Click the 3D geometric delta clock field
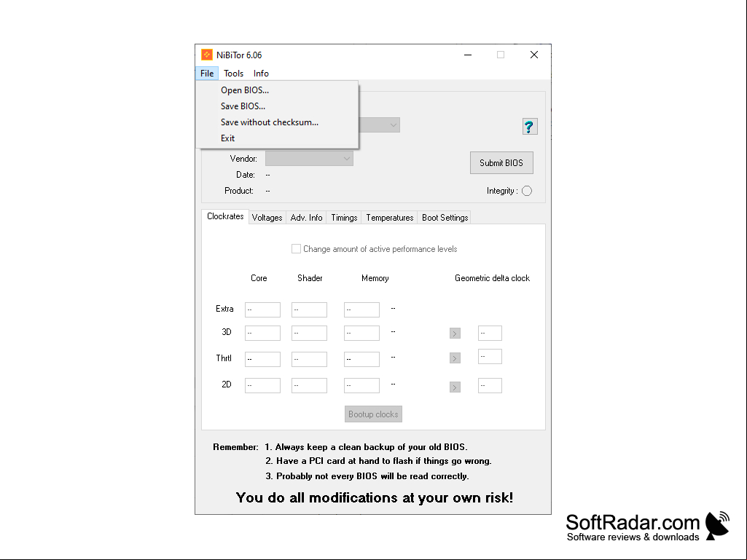The height and width of the screenshot is (560, 747). [490, 333]
